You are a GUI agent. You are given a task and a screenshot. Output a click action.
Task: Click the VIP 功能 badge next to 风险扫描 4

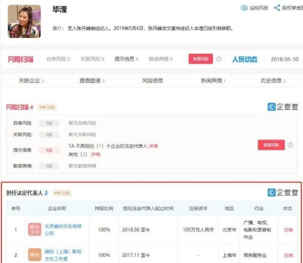47,107
